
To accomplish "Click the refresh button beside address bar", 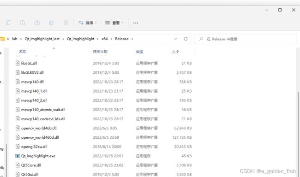I will tap(186, 39).
